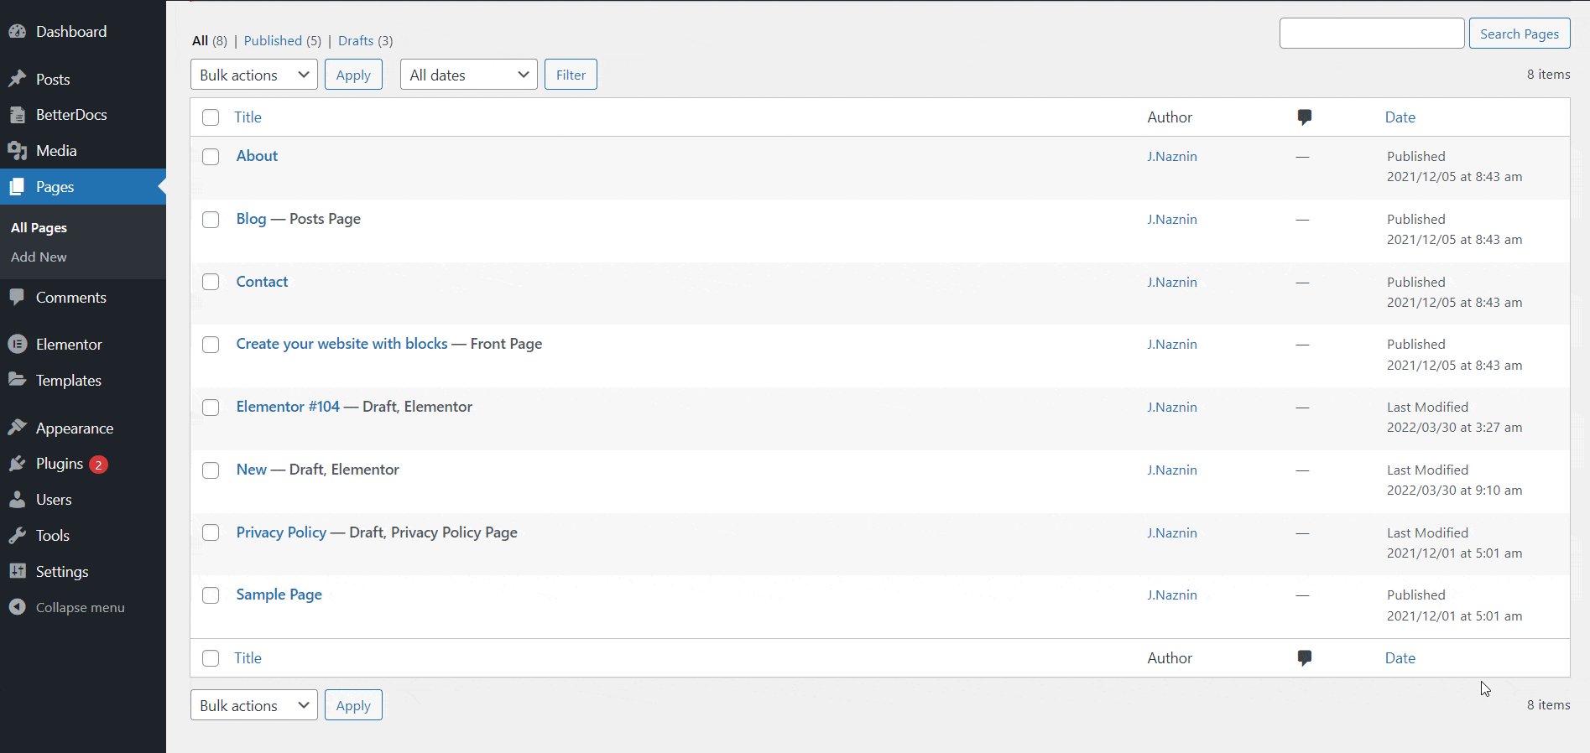
Task: Click the Media library icon
Action: (17, 151)
